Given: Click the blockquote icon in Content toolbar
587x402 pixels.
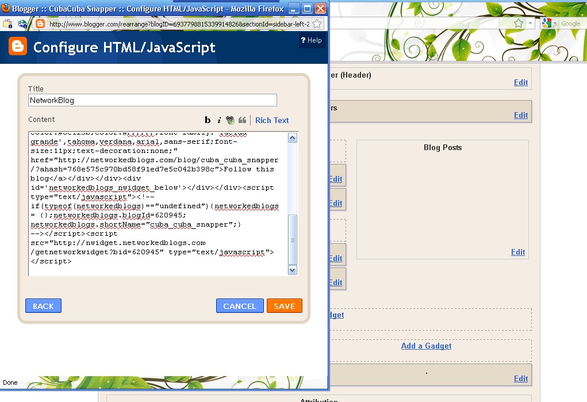Looking at the screenshot, I should 242,120.
